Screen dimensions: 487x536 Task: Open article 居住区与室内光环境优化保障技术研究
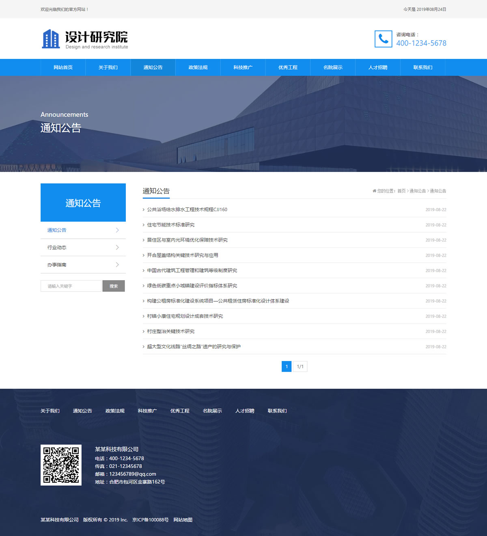pyautogui.click(x=187, y=240)
